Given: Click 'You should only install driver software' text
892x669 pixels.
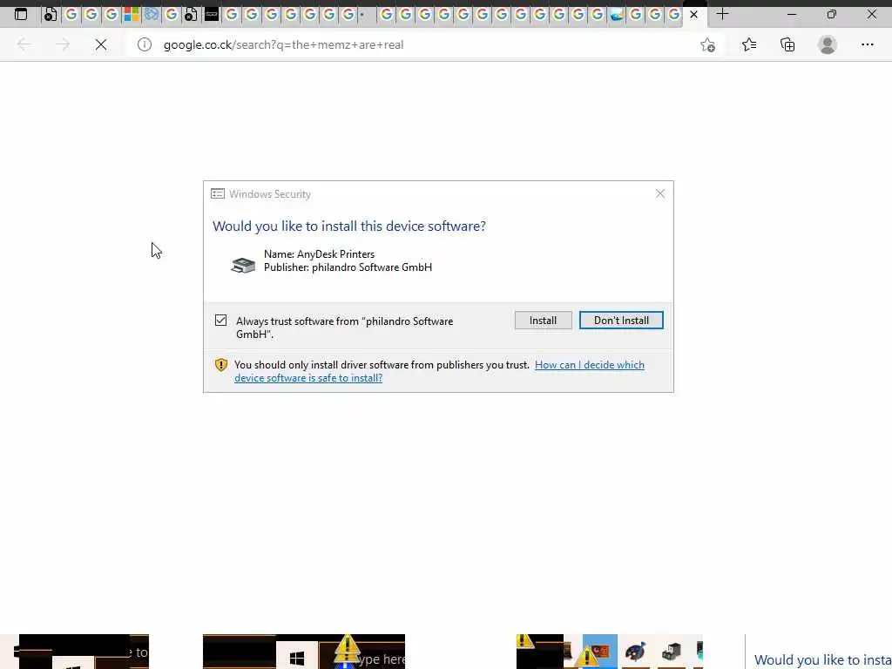Looking at the screenshot, I should click(x=382, y=365).
